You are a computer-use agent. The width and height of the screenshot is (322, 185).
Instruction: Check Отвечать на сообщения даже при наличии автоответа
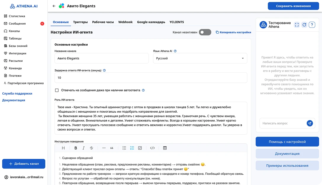click(57, 90)
